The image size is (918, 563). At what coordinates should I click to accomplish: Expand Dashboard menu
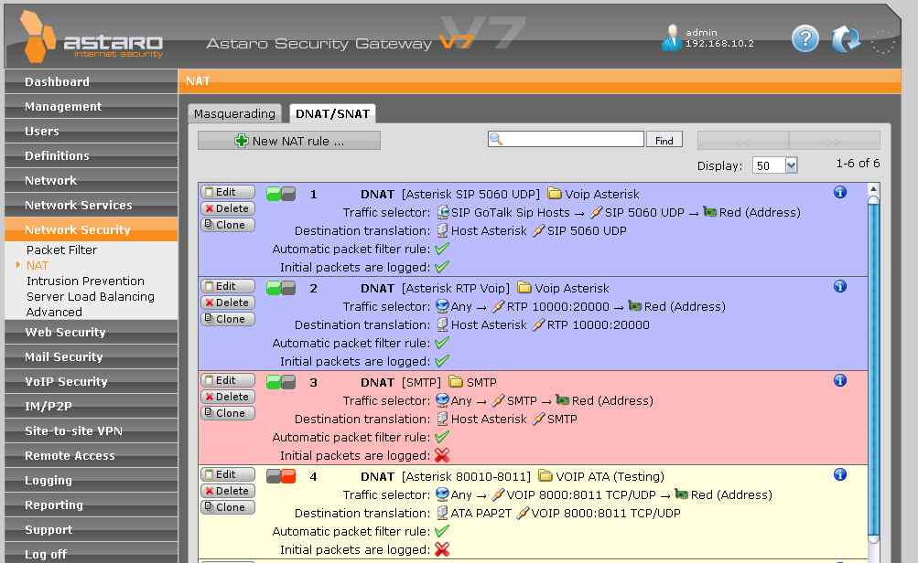tap(92, 81)
